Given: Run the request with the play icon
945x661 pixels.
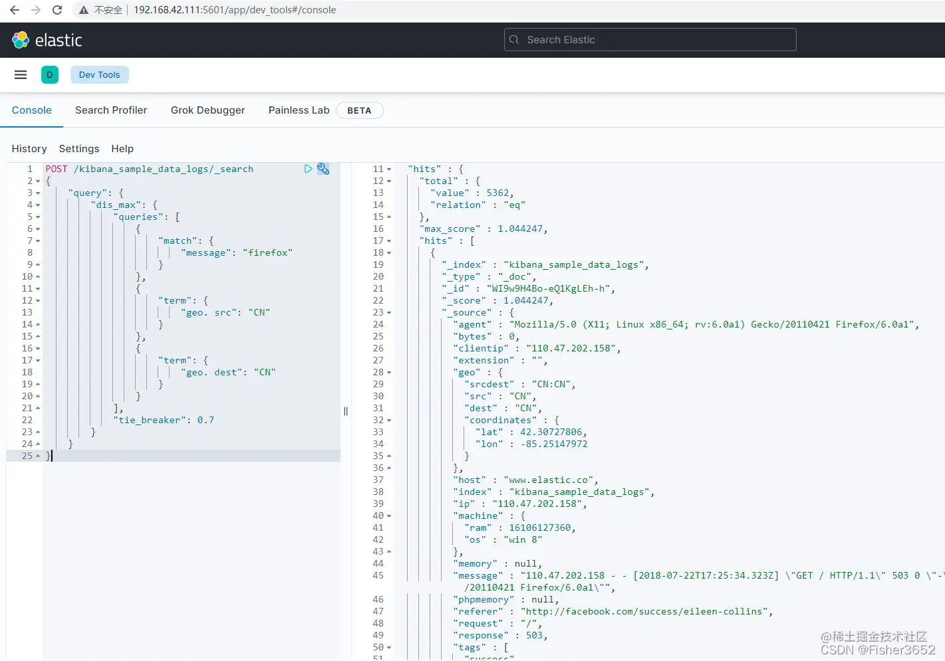Looking at the screenshot, I should [309, 169].
